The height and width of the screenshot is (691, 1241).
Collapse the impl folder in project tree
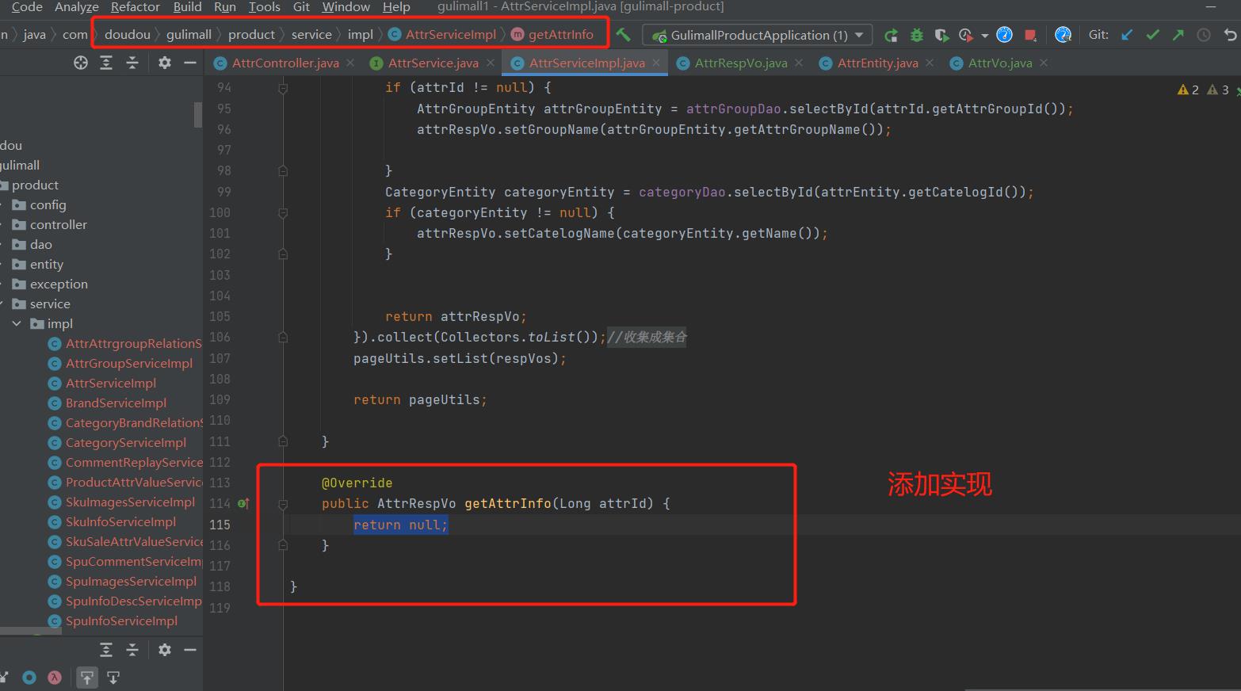click(17, 323)
